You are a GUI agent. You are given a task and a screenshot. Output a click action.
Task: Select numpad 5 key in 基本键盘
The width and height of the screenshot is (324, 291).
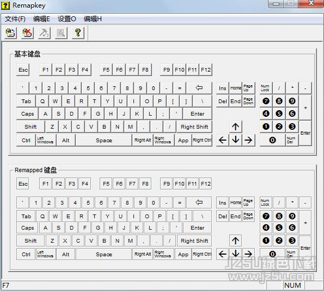click(x=279, y=113)
